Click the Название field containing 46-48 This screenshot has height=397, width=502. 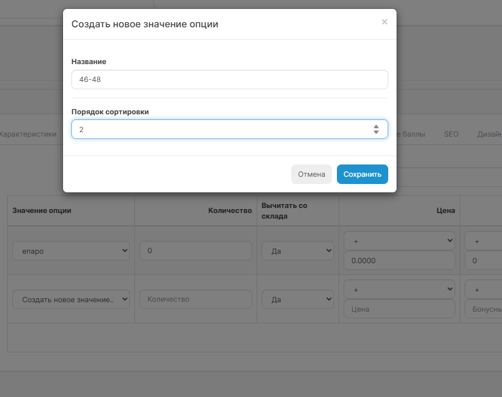coord(229,80)
